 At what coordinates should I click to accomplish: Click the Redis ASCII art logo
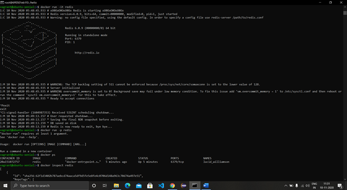point(29,50)
